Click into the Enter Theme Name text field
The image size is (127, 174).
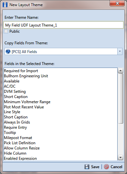(x=63, y=25)
